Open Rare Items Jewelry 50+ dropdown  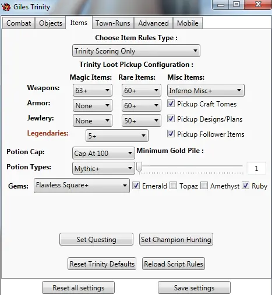point(142,120)
